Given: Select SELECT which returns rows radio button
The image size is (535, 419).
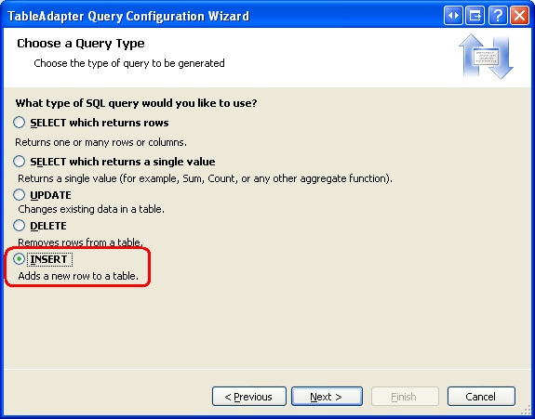Looking at the screenshot, I should pyautogui.click(x=20, y=123).
